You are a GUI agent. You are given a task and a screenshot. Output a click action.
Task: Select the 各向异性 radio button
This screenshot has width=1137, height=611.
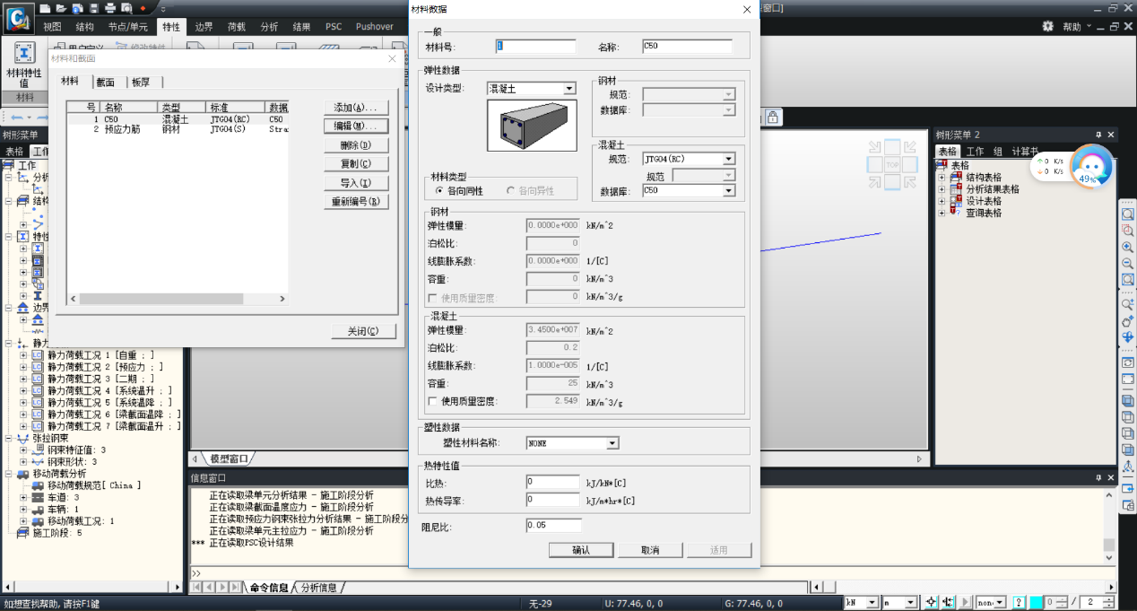511,191
